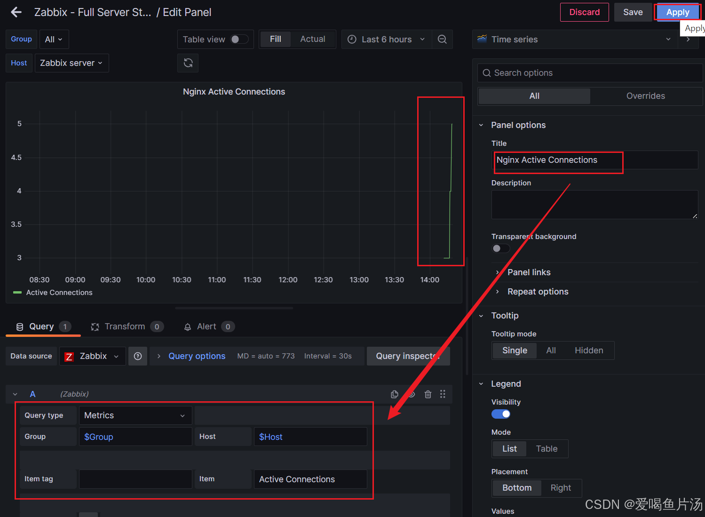Toggle the Transparent background switch
705x517 pixels.
[x=500, y=248]
